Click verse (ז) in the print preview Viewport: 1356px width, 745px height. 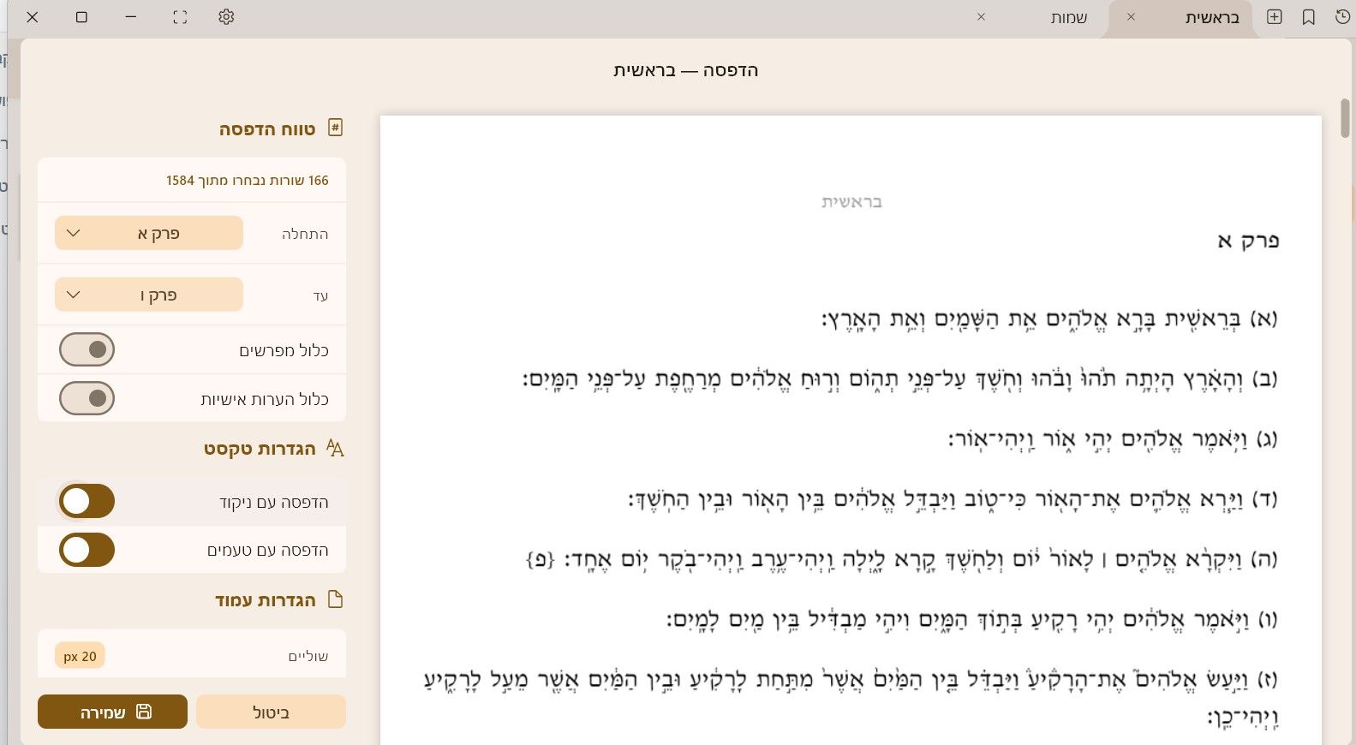coord(851,698)
